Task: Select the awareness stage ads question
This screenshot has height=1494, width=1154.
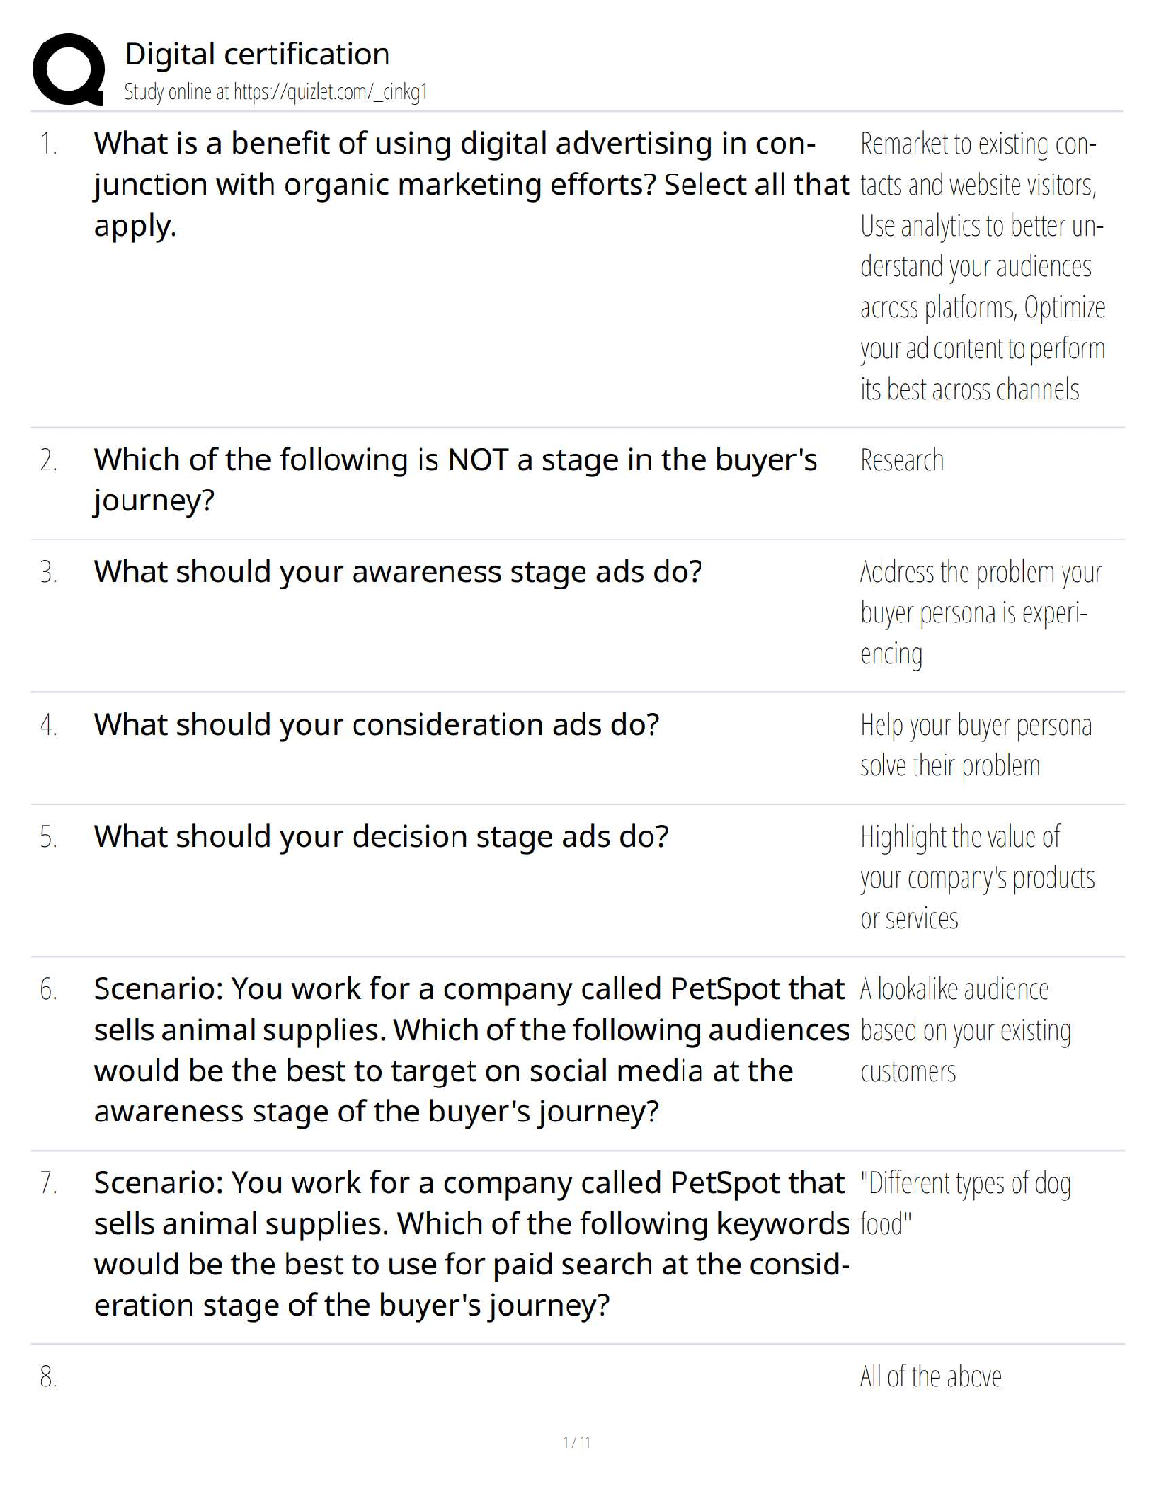Action: [398, 572]
